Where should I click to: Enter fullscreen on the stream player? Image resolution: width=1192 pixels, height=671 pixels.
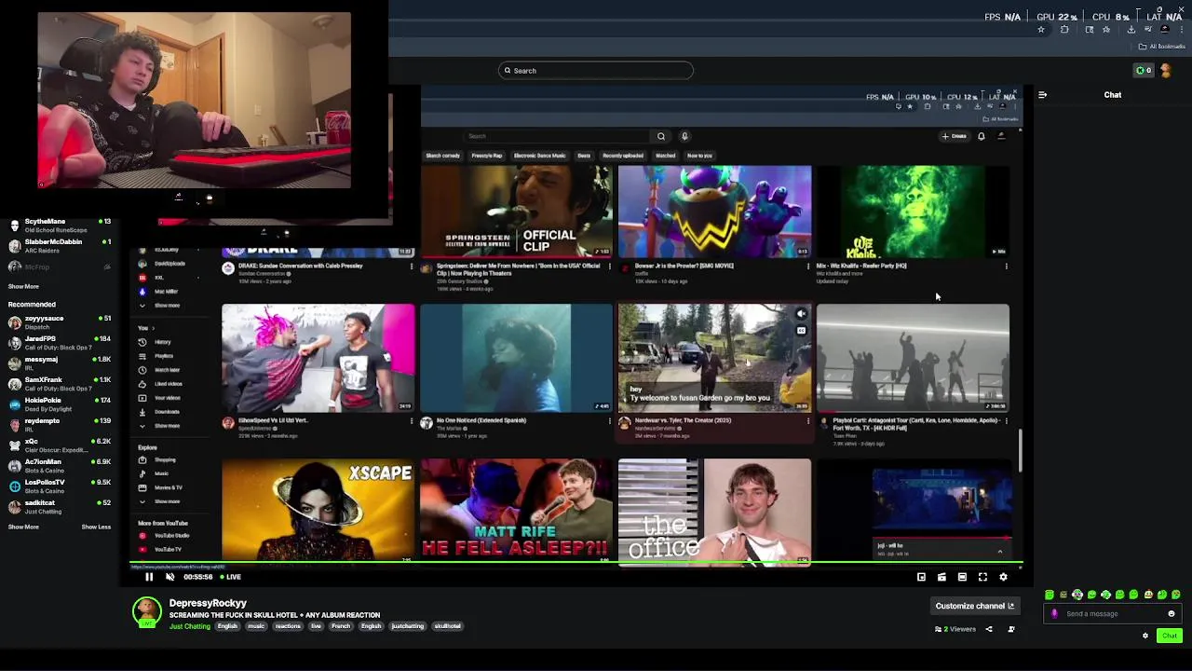[x=982, y=577]
